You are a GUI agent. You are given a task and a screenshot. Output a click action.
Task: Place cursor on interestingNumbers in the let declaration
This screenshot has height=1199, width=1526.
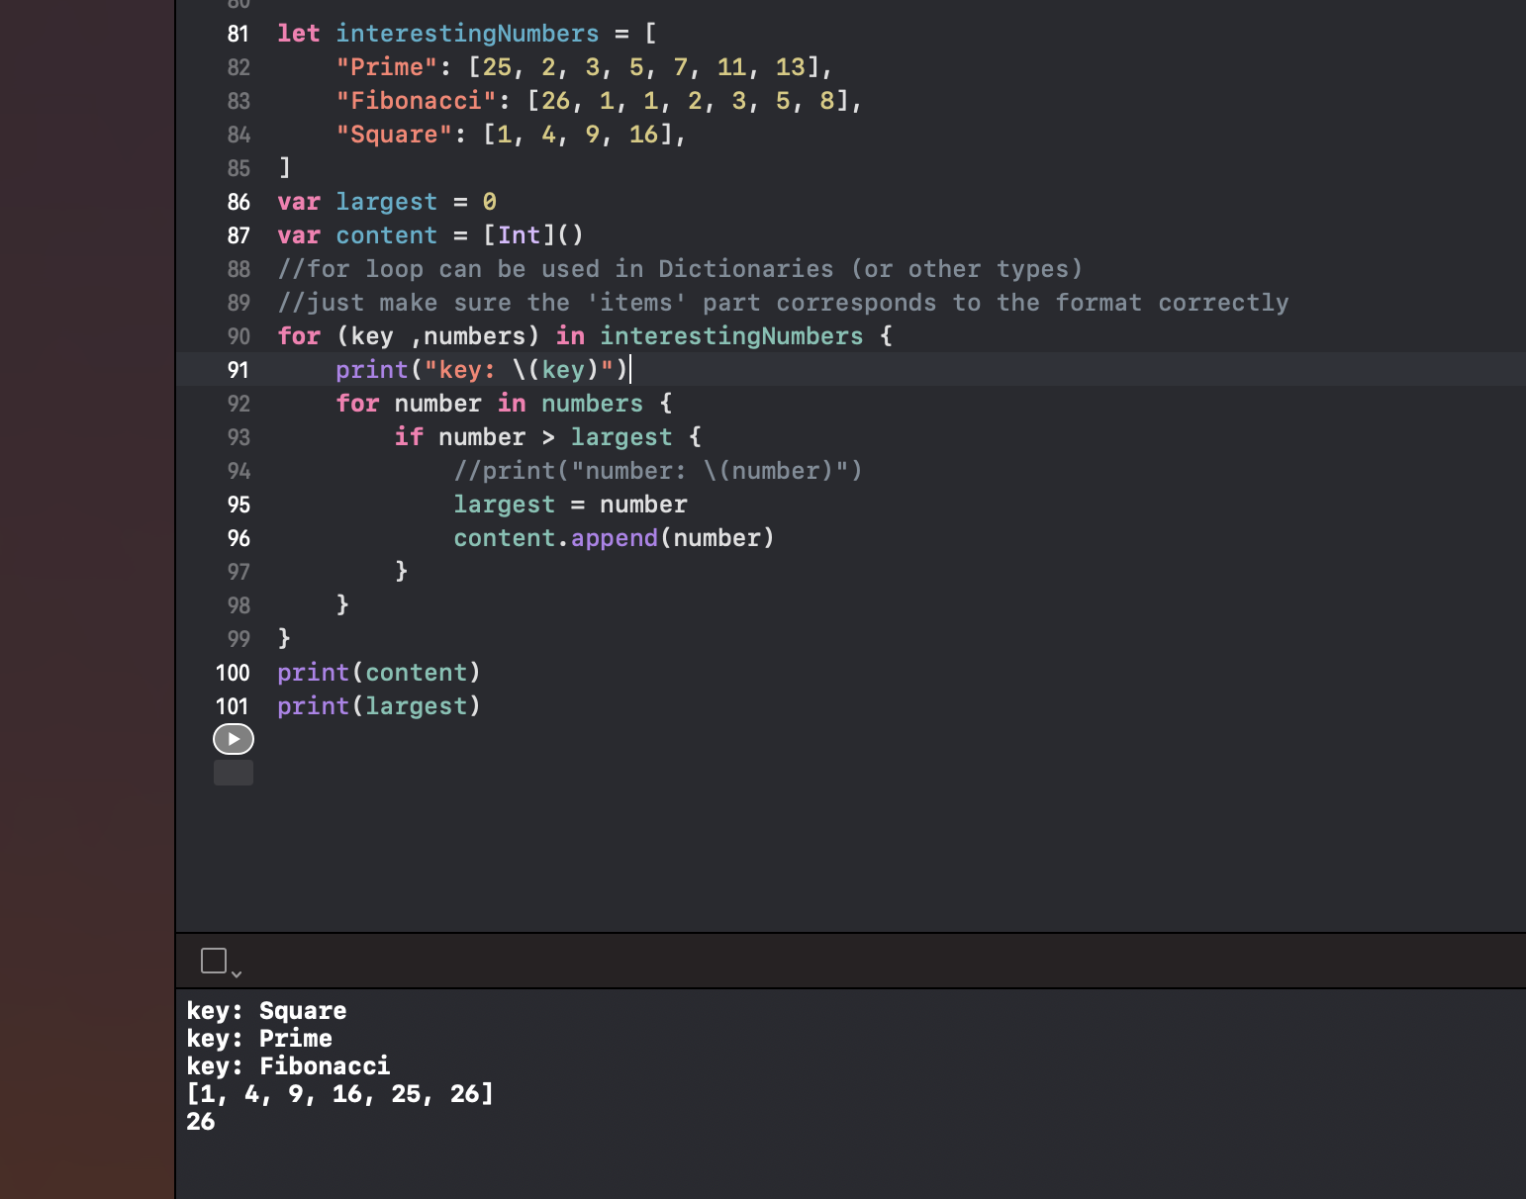(466, 34)
